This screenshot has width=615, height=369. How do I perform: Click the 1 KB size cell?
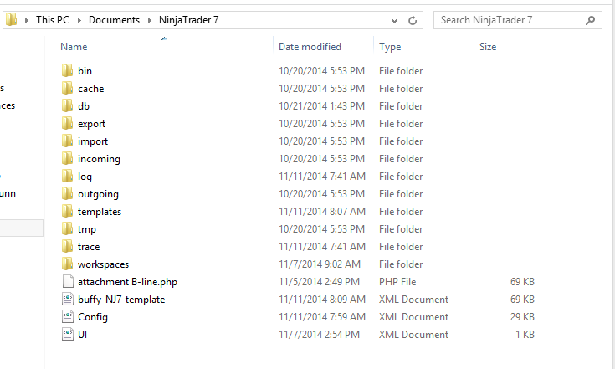[525, 335]
